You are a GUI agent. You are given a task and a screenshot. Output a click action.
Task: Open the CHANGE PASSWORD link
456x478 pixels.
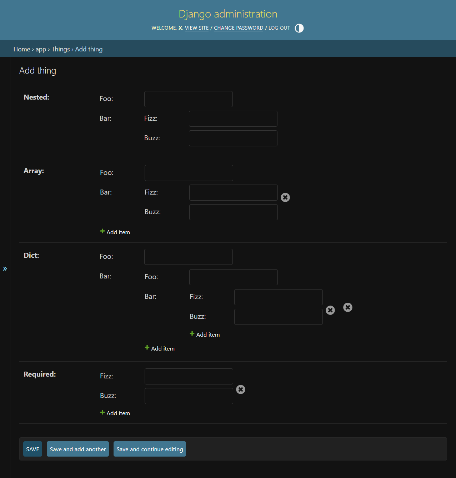coord(238,28)
